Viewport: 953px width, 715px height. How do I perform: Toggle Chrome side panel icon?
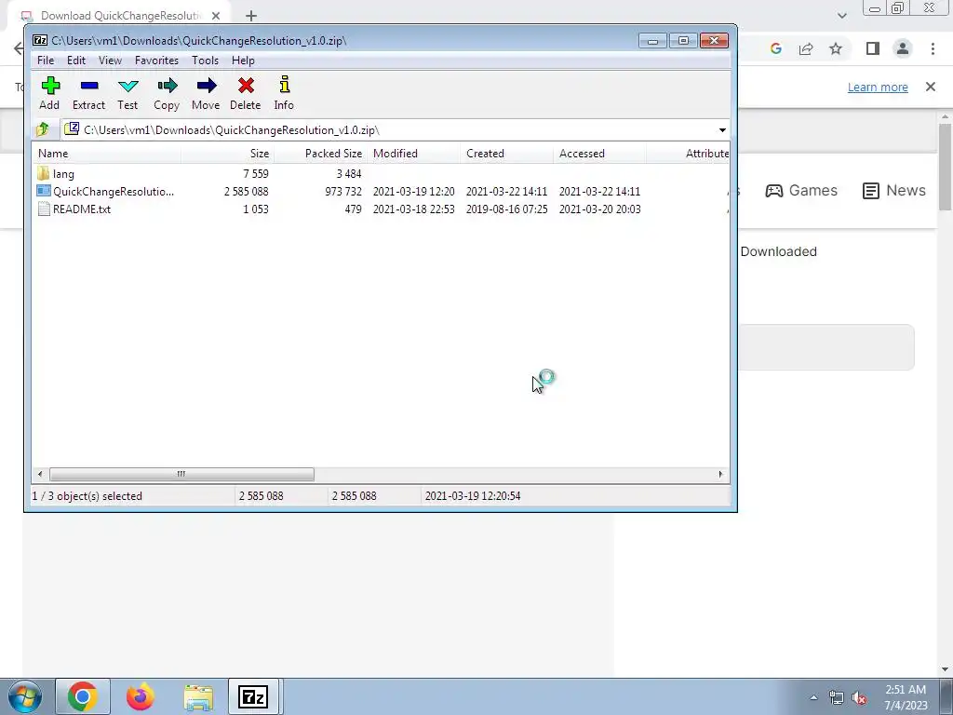click(873, 48)
